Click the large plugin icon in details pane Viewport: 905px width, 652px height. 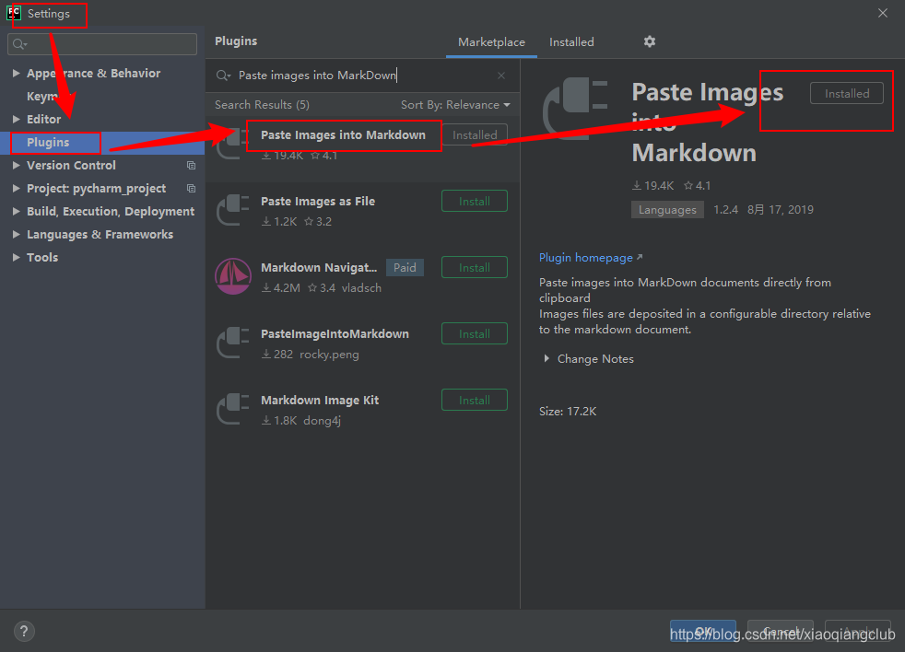[576, 109]
